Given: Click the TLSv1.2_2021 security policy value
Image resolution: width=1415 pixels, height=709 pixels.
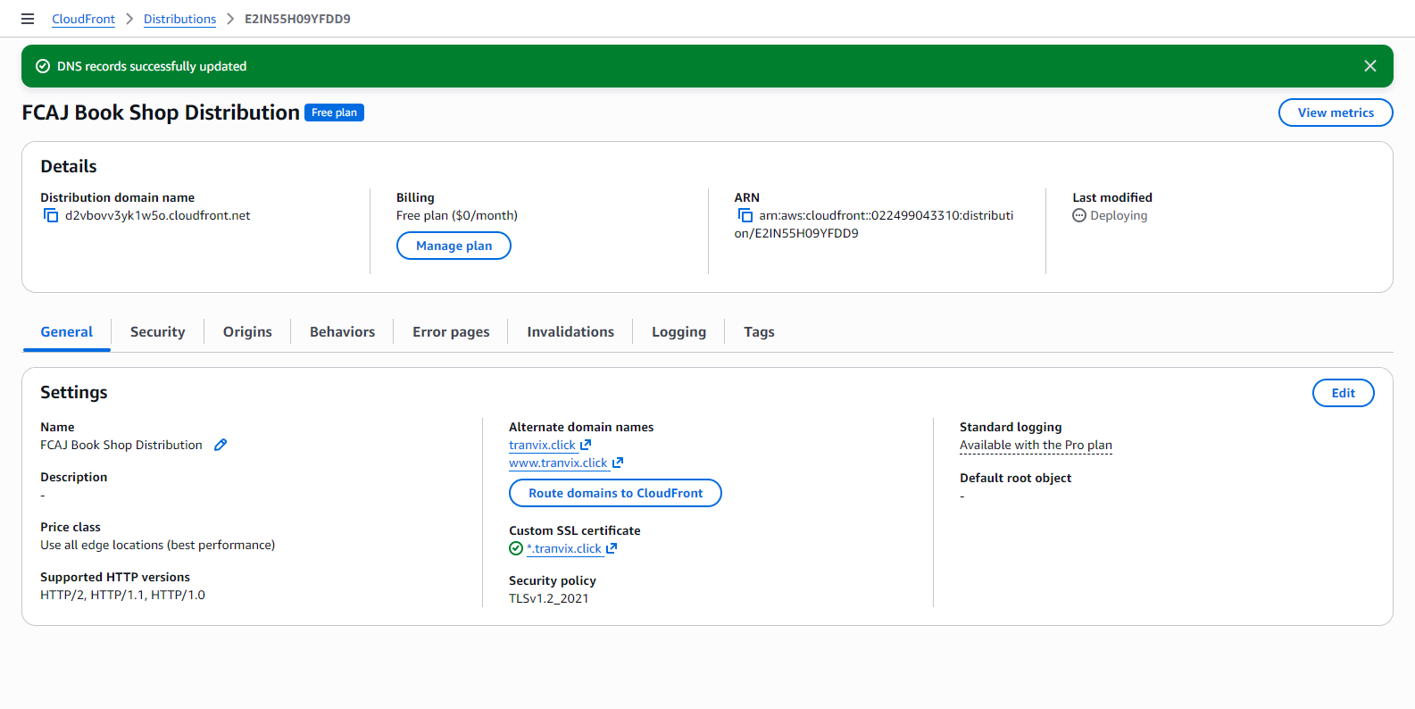Looking at the screenshot, I should coord(549,598).
